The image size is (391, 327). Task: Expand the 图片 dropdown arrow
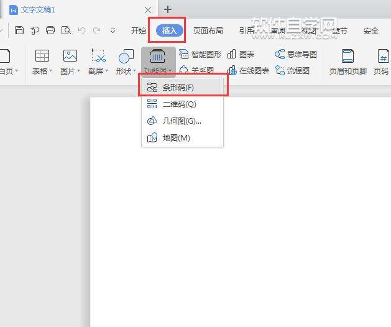pyautogui.click(x=78, y=71)
